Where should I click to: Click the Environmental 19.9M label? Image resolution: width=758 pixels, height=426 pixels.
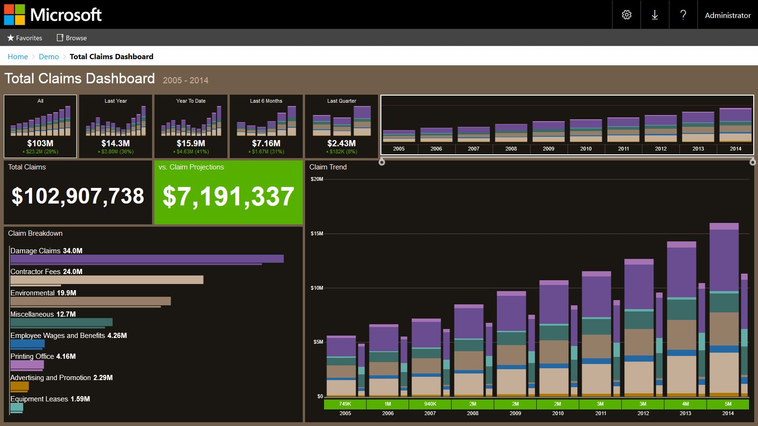point(43,293)
